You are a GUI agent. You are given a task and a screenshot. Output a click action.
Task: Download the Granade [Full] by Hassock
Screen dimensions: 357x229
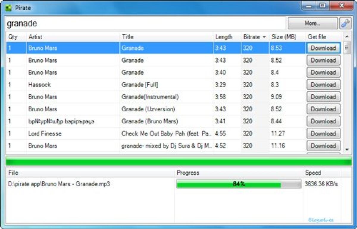[323, 84]
